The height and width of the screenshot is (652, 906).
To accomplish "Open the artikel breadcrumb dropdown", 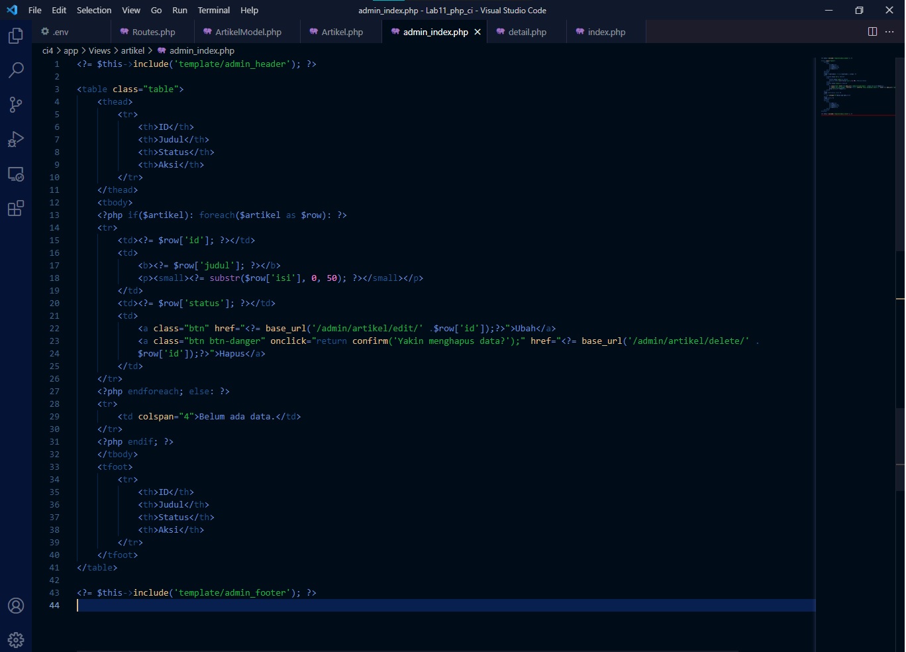I will tap(134, 50).
